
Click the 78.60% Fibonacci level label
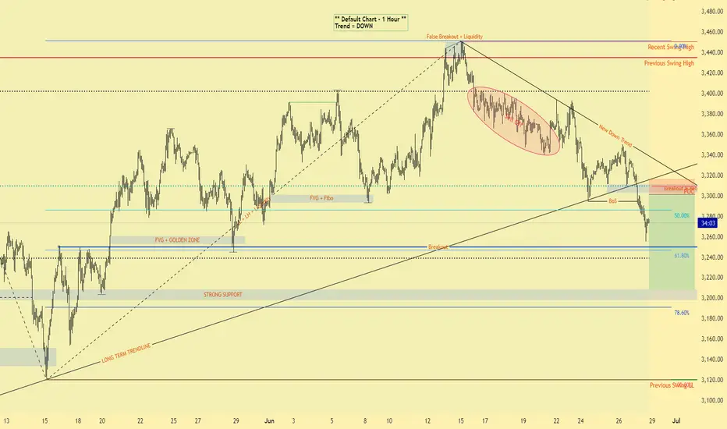pyautogui.click(x=682, y=313)
